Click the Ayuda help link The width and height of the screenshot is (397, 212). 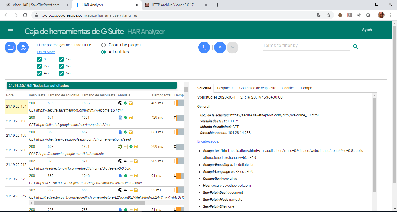point(368,30)
